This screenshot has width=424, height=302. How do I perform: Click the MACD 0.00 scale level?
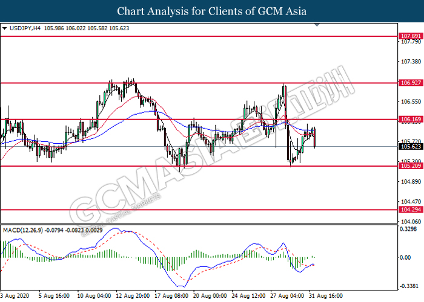405,258
